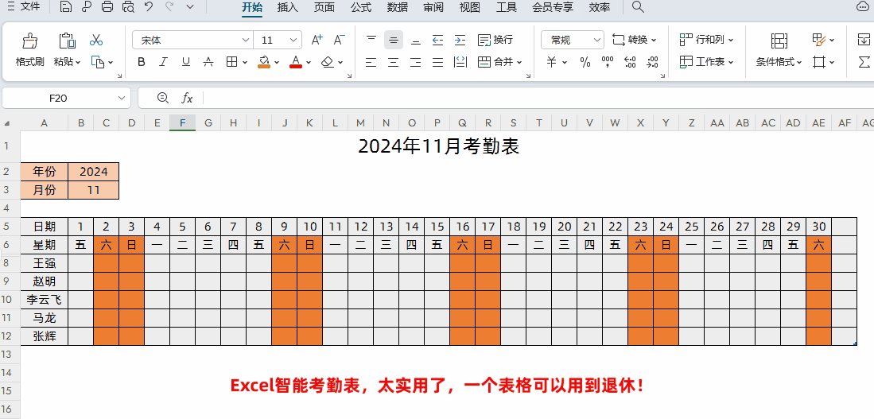
Task: Expand the fill color dropdown arrow
Action: (277, 62)
